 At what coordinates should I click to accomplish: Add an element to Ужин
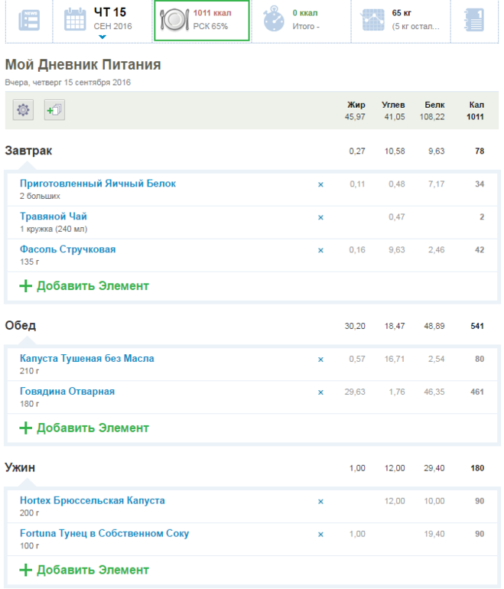click(x=84, y=570)
